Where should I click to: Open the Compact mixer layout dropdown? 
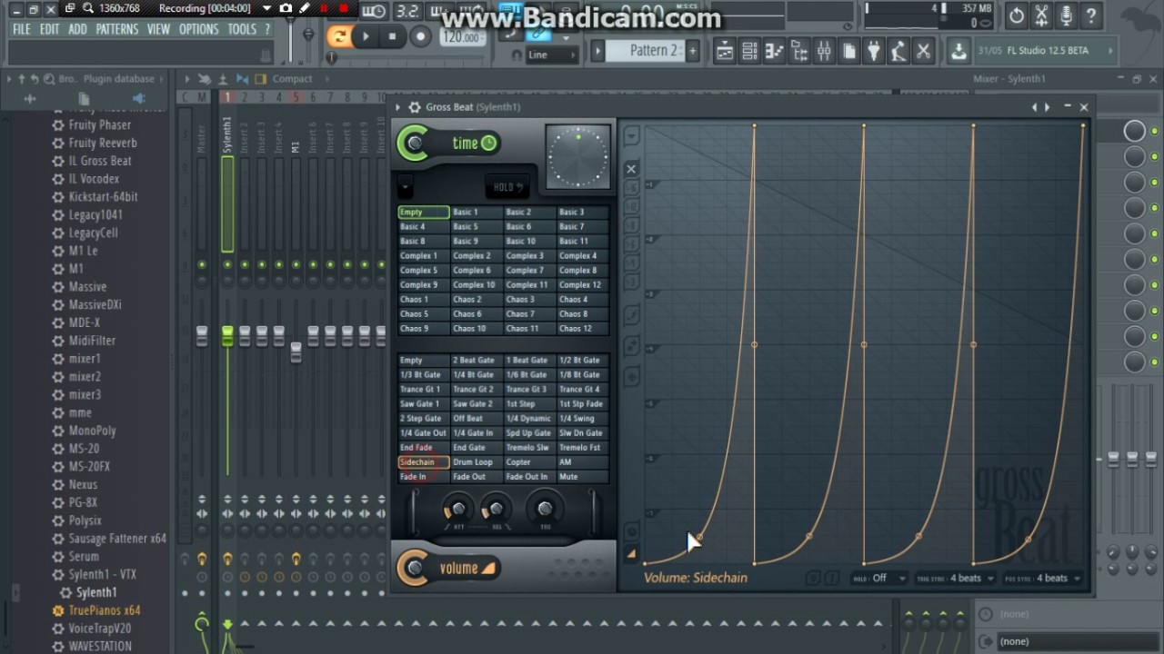(x=293, y=79)
